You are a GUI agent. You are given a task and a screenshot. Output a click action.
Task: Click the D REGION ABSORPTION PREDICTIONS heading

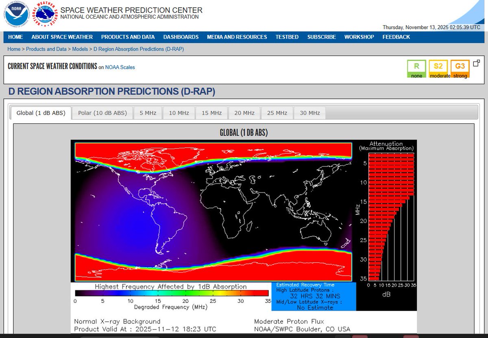(111, 91)
